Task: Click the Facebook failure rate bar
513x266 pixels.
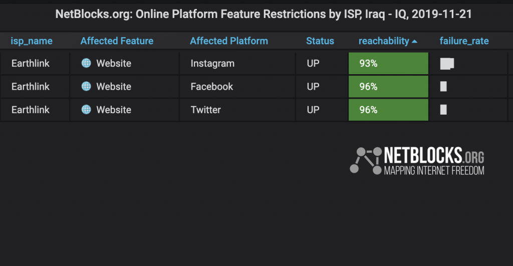Action: click(443, 86)
